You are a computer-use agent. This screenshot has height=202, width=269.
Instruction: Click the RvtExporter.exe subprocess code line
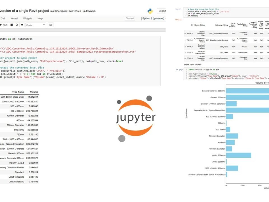click(x=61, y=61)
